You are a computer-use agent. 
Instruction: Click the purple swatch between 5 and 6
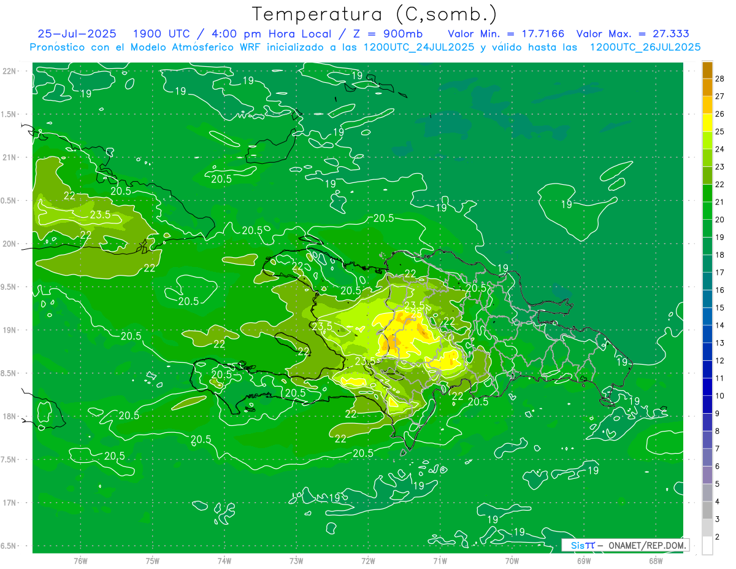pos(707,476)
